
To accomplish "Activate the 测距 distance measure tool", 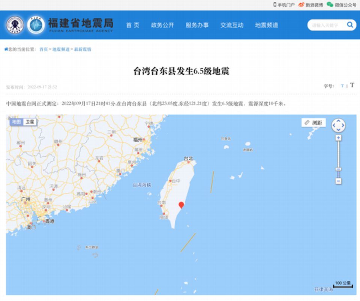I will [x=314, y=123].
